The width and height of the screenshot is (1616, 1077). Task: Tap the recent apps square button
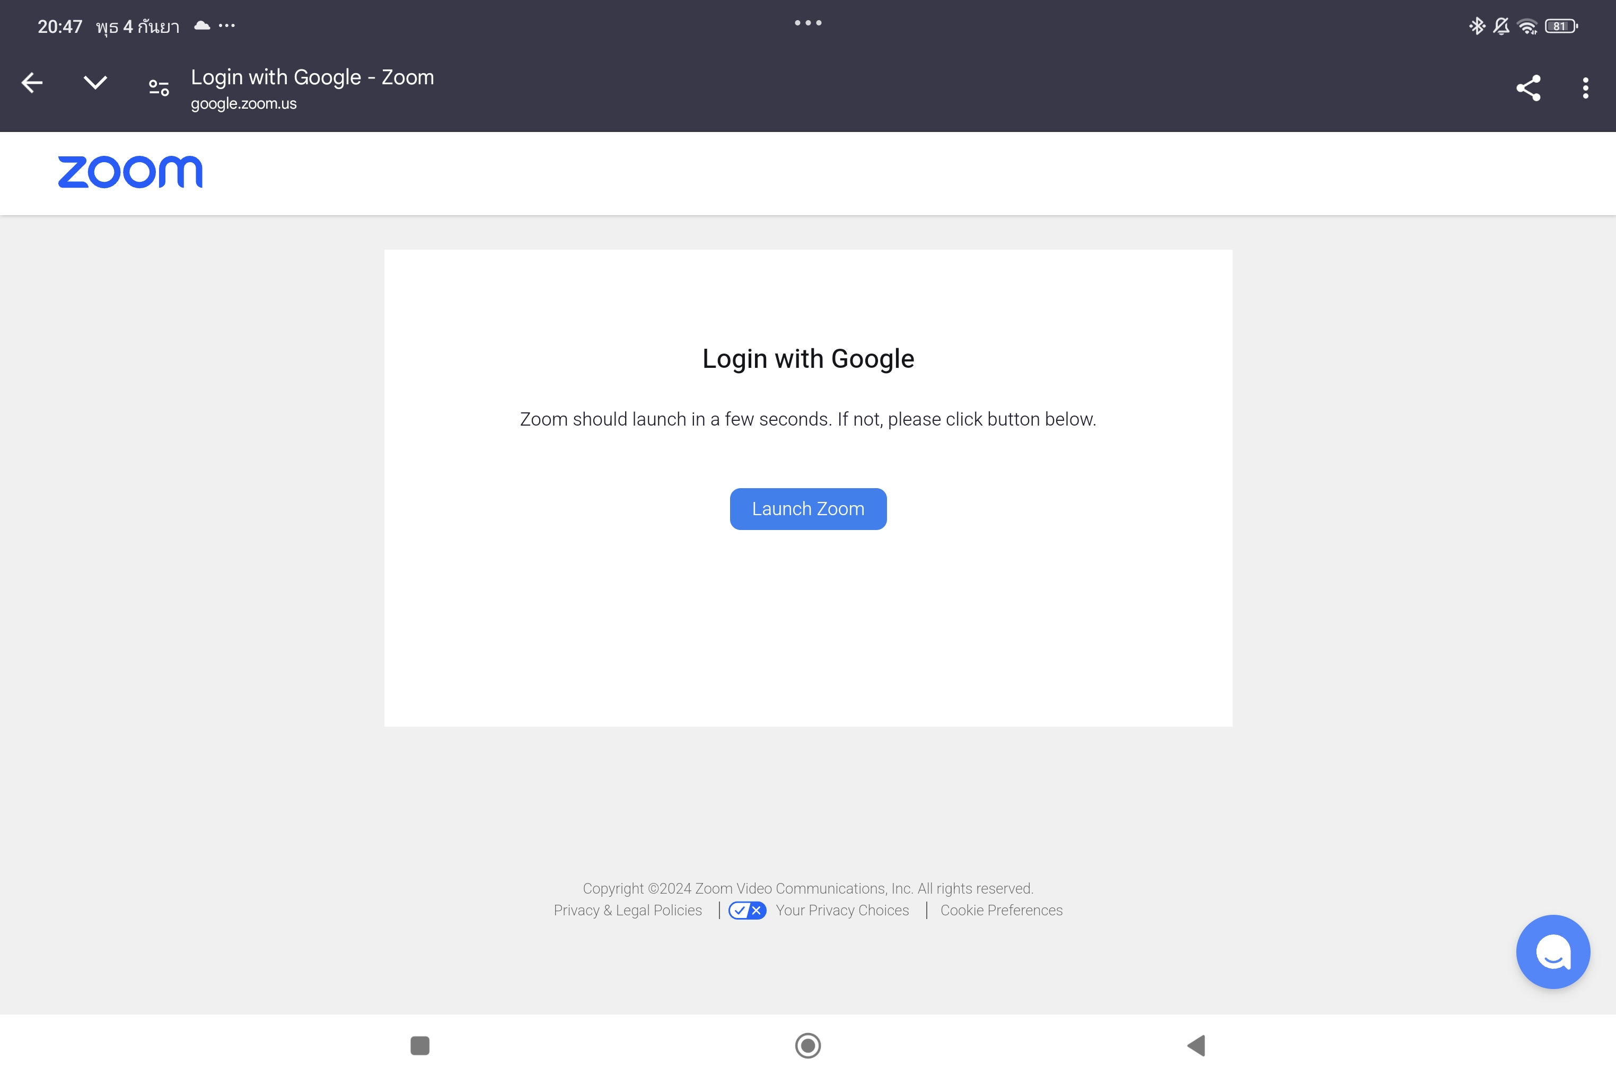point(420,1045)
